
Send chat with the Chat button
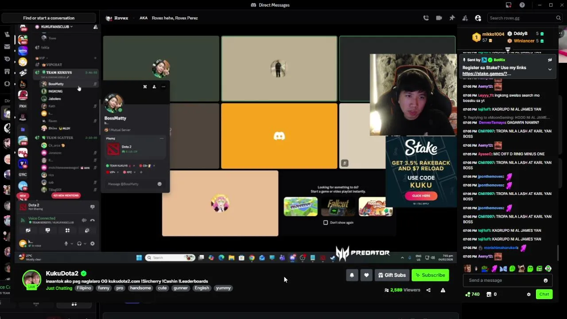(x=544, y=294)
